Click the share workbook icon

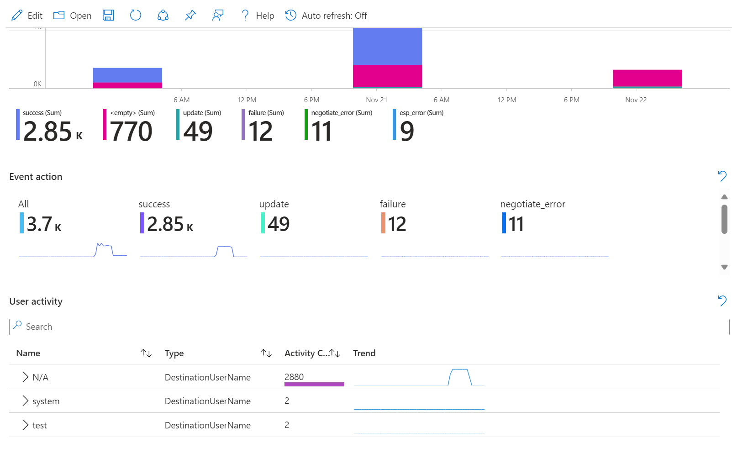163,16
